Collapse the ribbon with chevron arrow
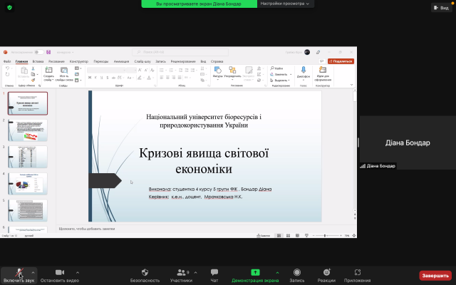The width and height of the screenshot is (456, 285). [x=351, y=85]
